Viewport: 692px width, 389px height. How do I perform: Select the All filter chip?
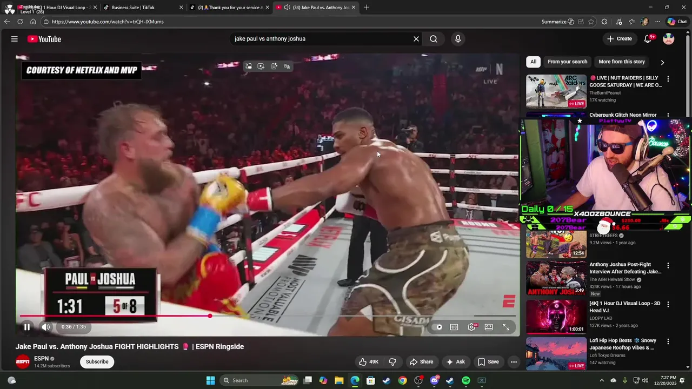click(x=533, y=62)
